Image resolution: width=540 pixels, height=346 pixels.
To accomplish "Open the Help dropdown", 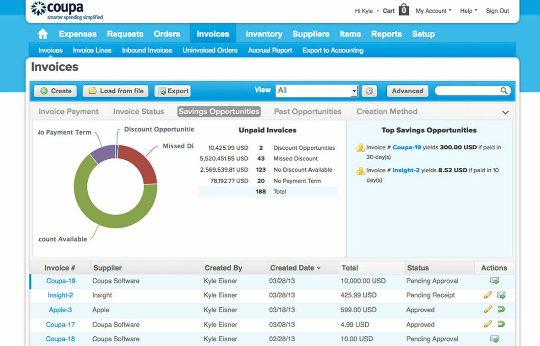I will tap(467, 10).
